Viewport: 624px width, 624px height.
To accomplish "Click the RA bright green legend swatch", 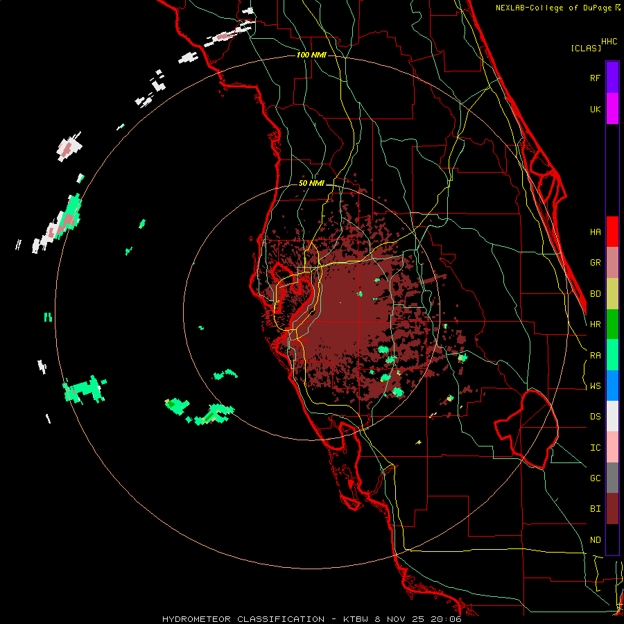I will [612, 355].
